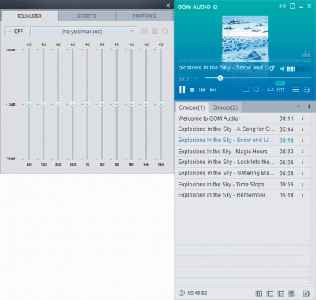Click the clock icon beside total time
The image size is (316, 300).
[182, 293]
